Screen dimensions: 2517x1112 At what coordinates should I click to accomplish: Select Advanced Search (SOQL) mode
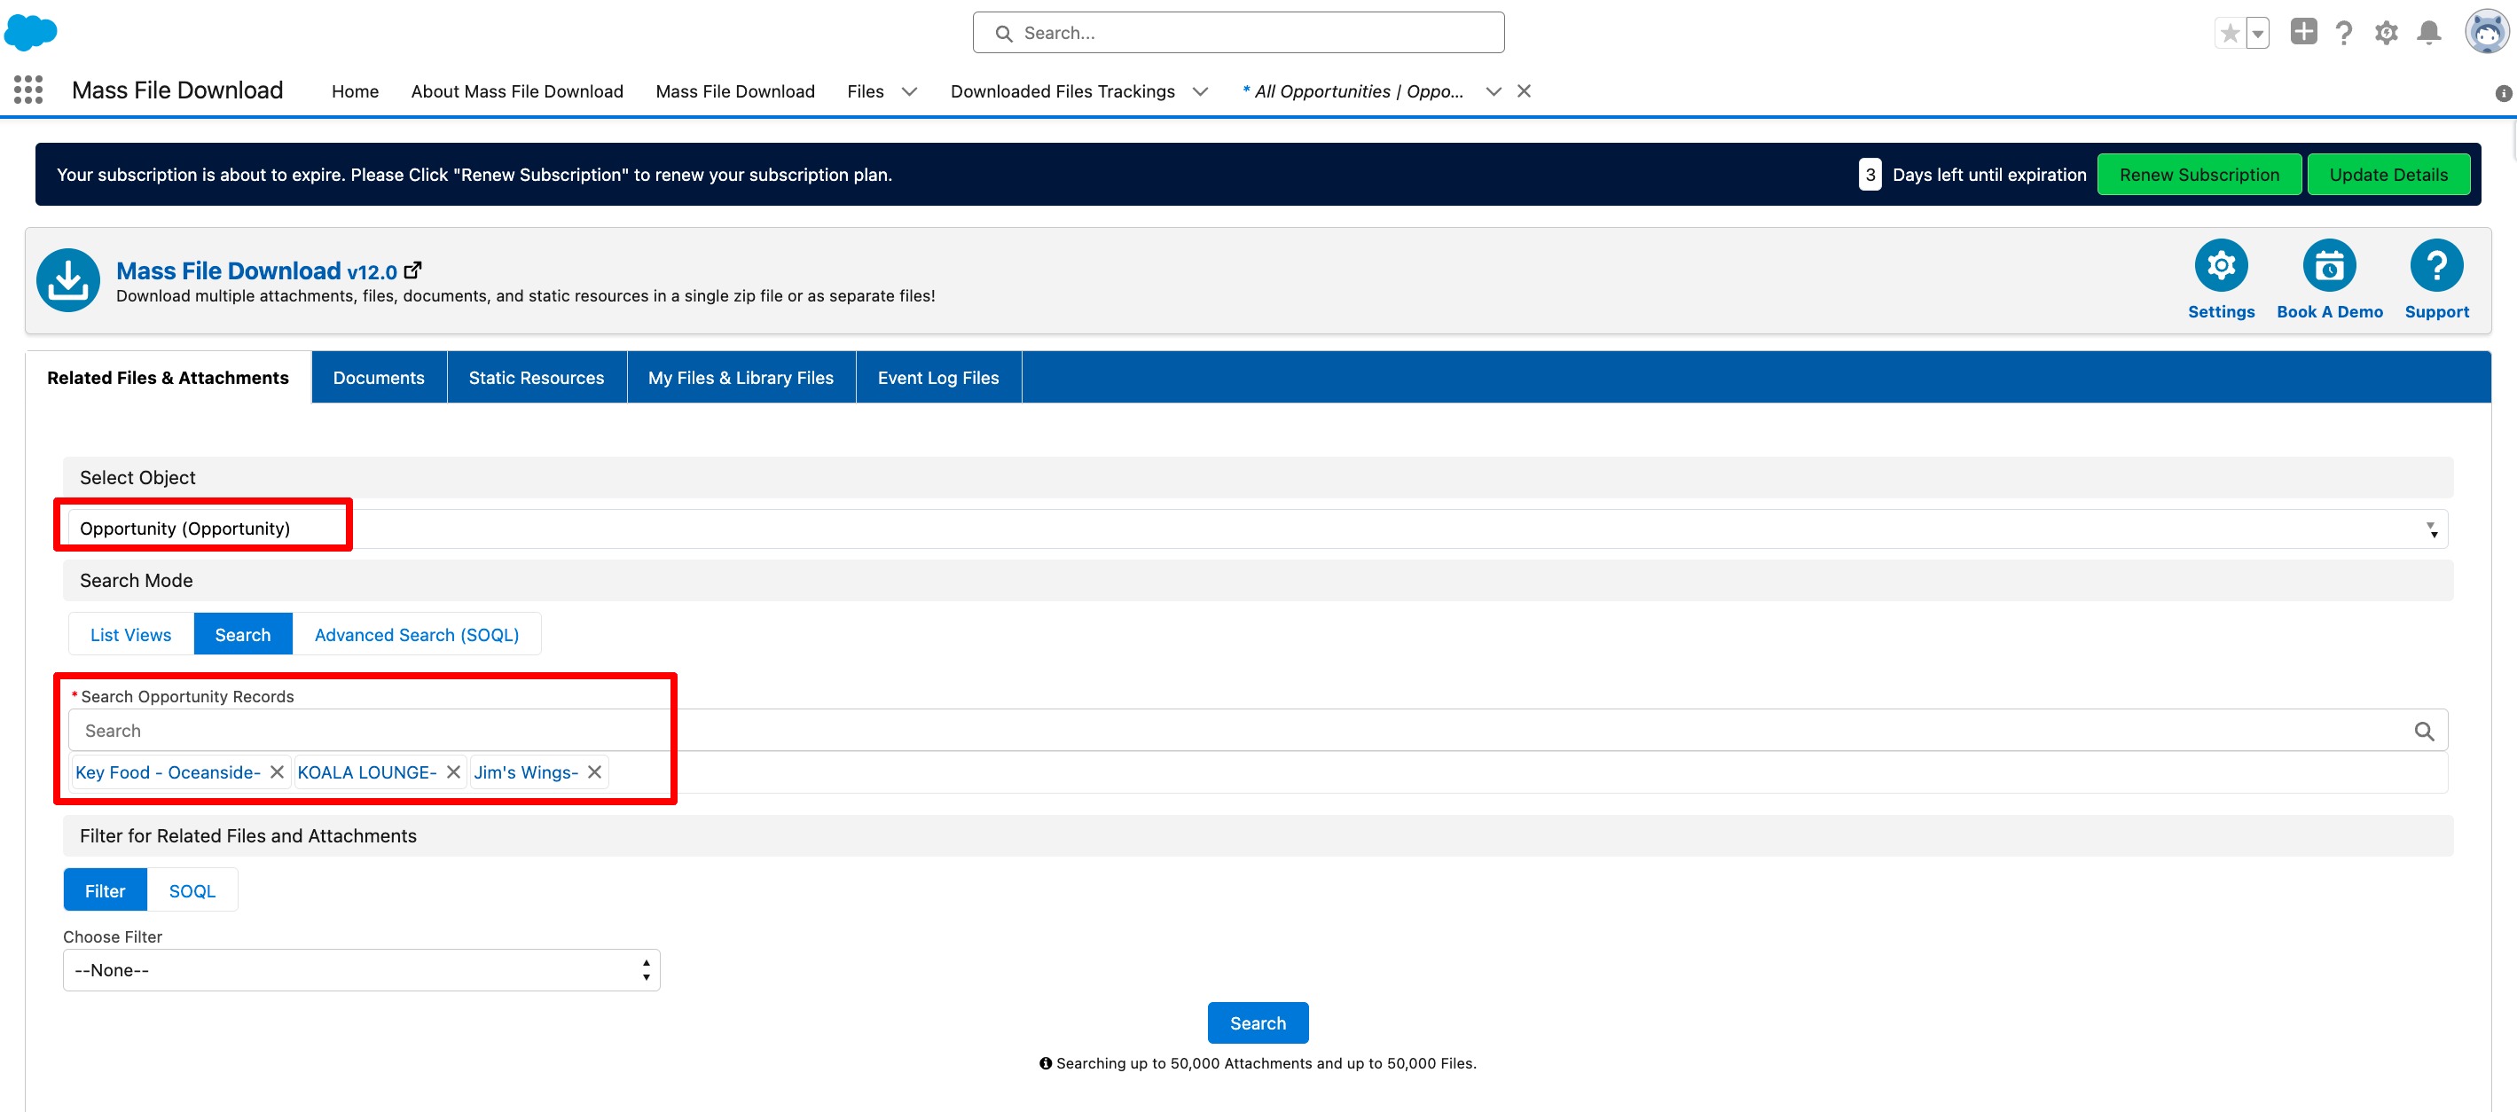coord(416,634)
